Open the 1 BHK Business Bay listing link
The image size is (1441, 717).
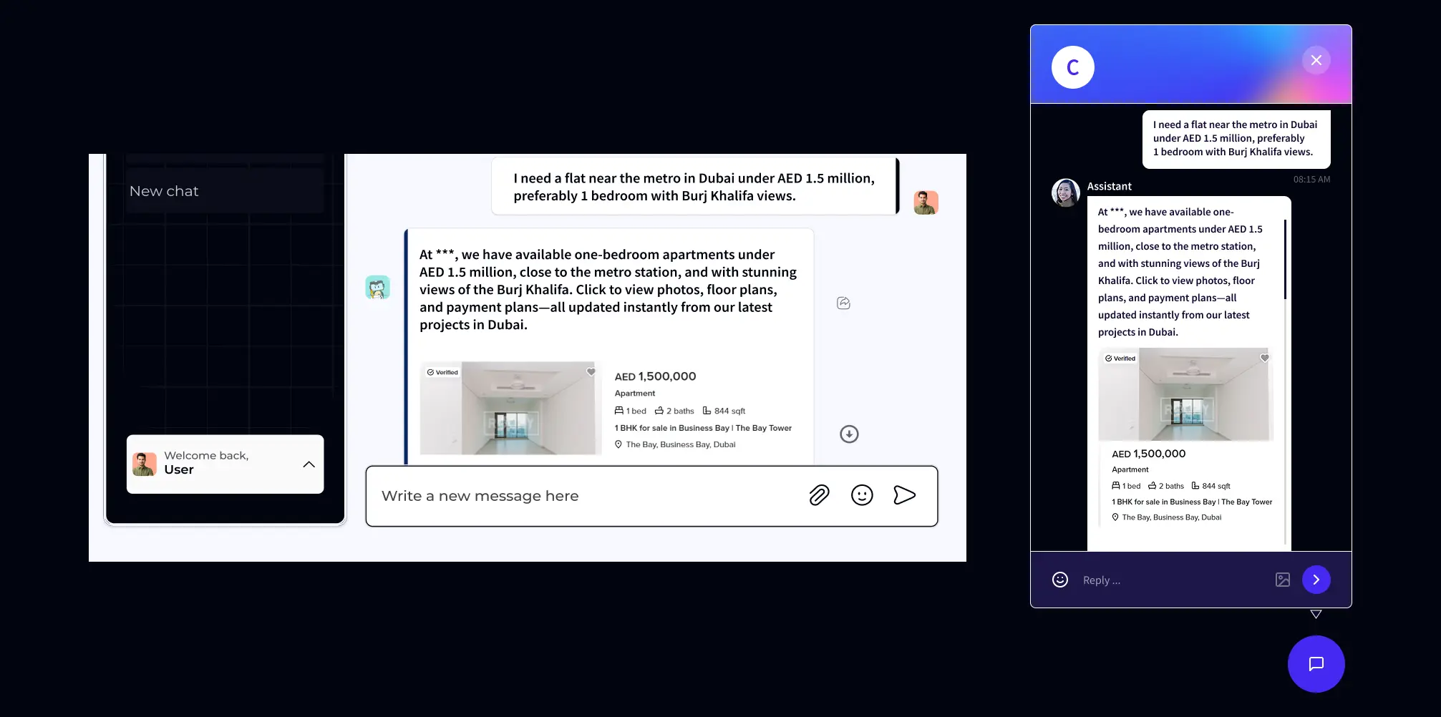pyautogui.click(x=703, y=427)
